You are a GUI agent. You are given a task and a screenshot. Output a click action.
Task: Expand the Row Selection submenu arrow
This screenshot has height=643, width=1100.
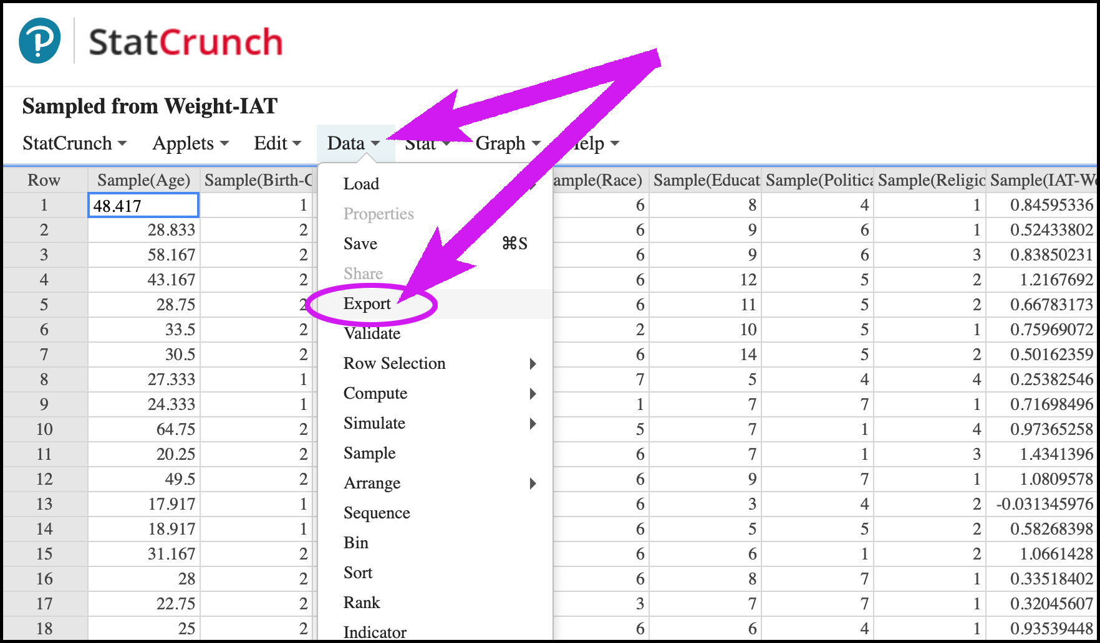click(x=533, y=364)
